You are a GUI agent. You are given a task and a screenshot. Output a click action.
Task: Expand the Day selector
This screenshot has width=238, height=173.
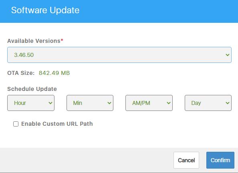coord(208,103)
